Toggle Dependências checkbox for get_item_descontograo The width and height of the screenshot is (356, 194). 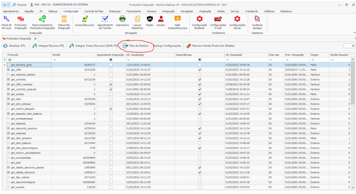pyautogui.click(x=199, y=148)
